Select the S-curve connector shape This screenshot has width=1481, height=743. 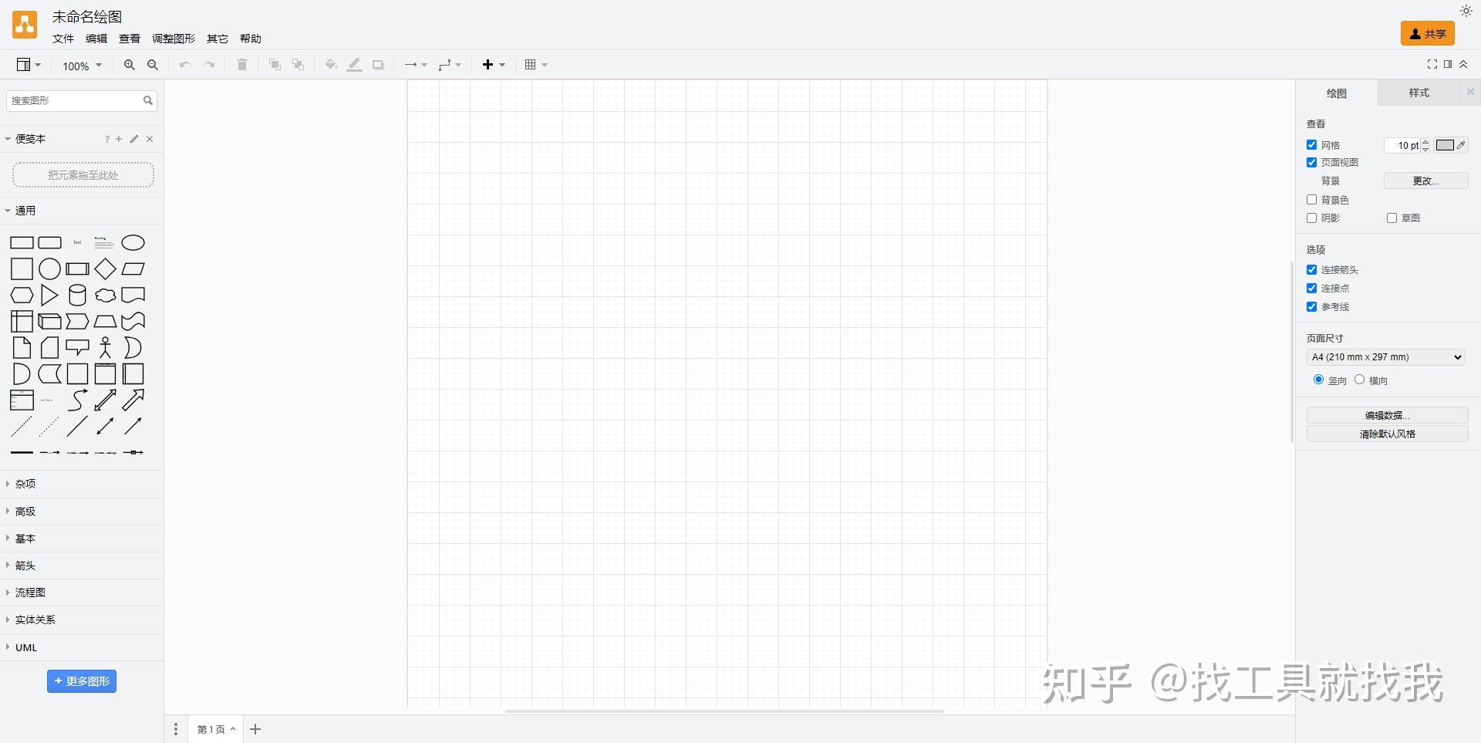[78, 400]
